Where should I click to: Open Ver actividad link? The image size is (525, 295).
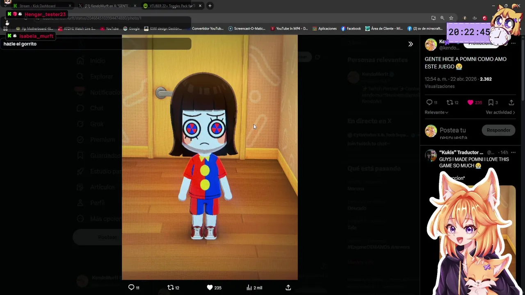coord(500,112)
